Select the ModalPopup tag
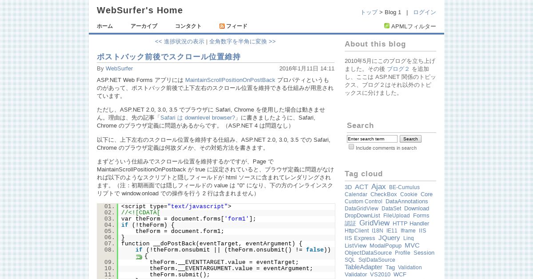Image resolution: width=533 pixels, height=279 pixels. pos(386,245)
